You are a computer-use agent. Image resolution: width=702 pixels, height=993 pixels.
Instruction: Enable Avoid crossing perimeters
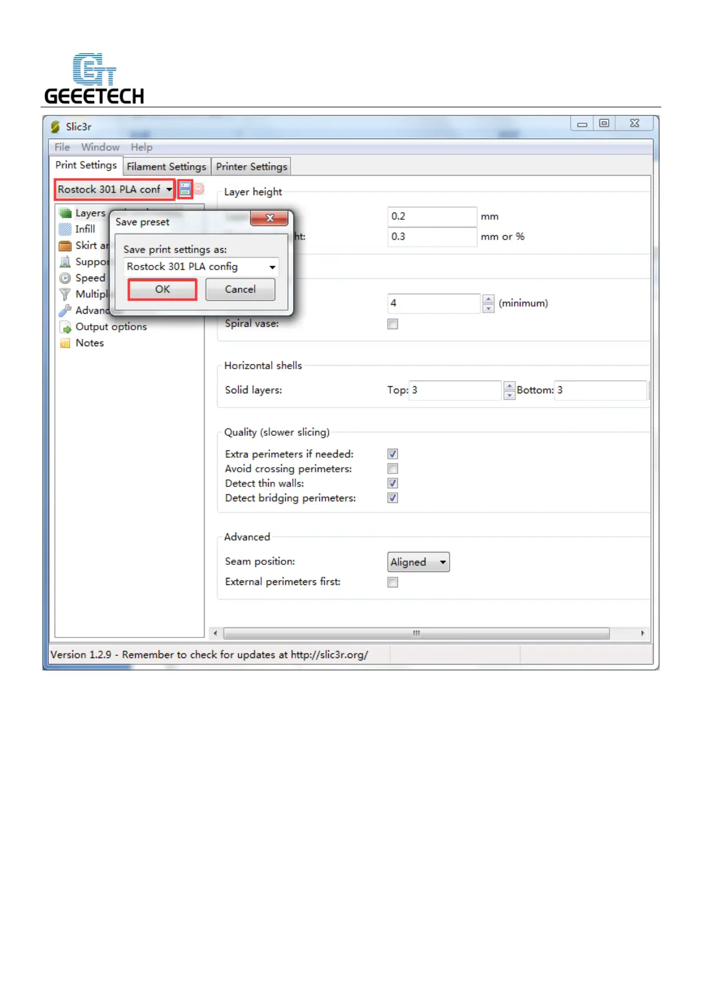coord(393,469)
